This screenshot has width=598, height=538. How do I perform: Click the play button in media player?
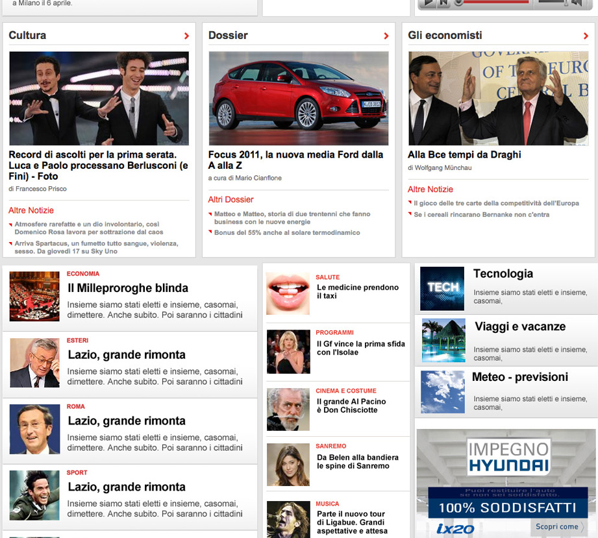pyautogui.click(x=429, y=3)
